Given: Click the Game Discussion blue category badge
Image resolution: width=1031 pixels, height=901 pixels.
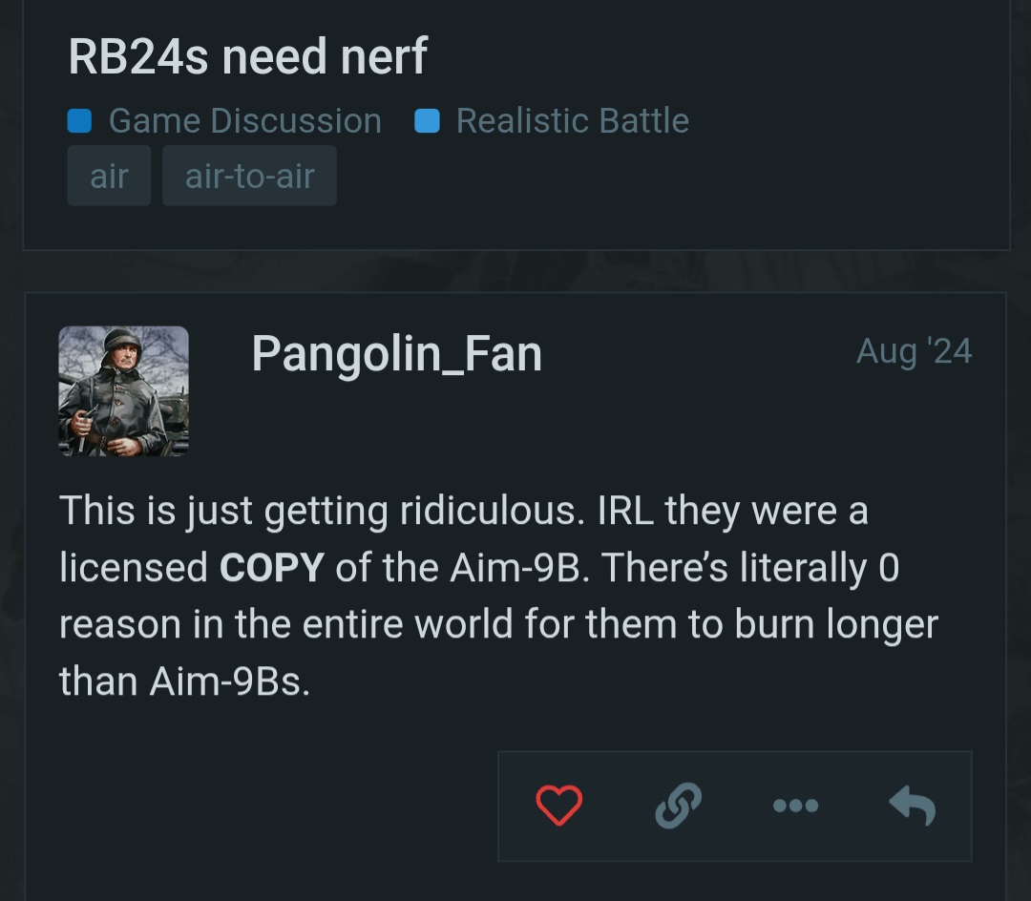Looking at the screenshot, I should (79, 121).
